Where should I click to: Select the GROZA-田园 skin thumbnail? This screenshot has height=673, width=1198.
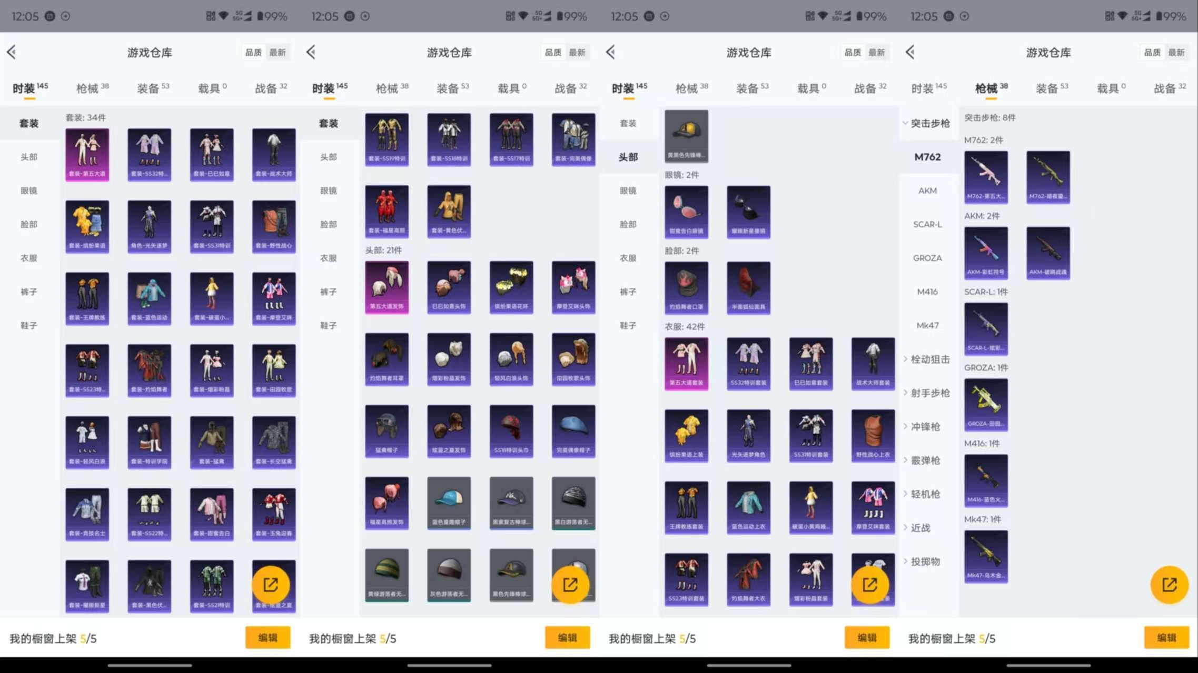(986, 405)
